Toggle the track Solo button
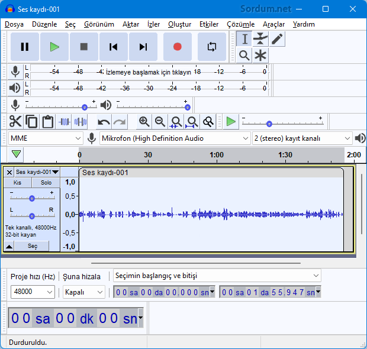The height and width of the screenshot is (349, 367). click(x=46, y=182)
